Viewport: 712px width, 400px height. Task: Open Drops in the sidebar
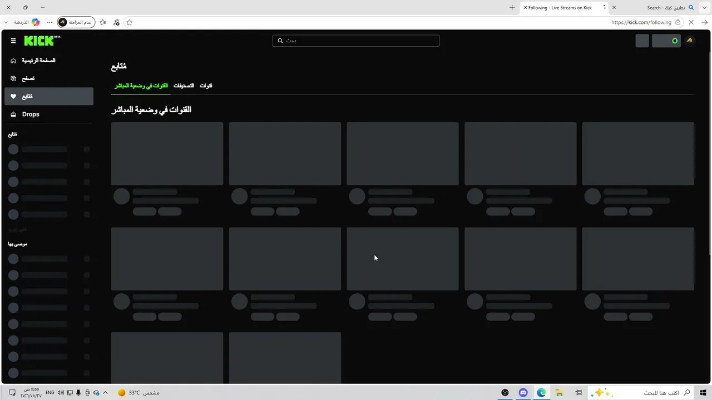(49, 114)
